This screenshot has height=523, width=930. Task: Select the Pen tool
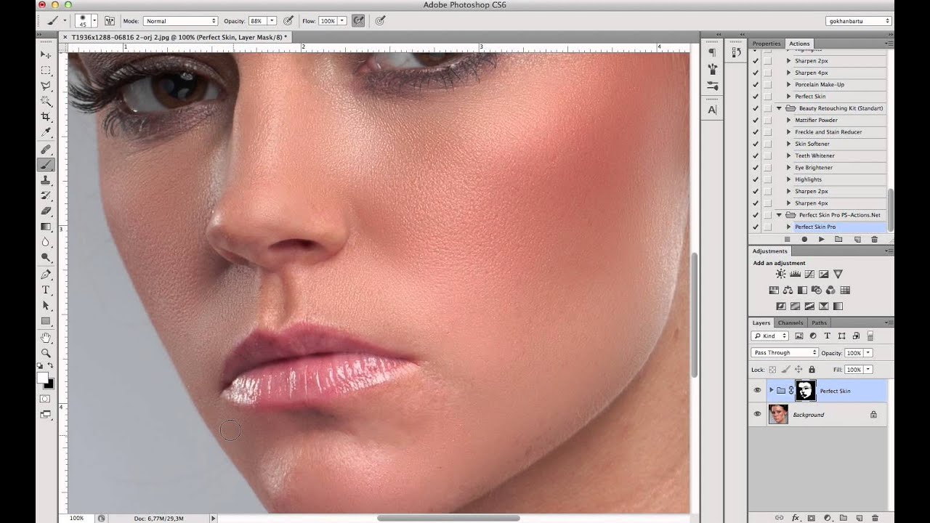pos(46,275)
